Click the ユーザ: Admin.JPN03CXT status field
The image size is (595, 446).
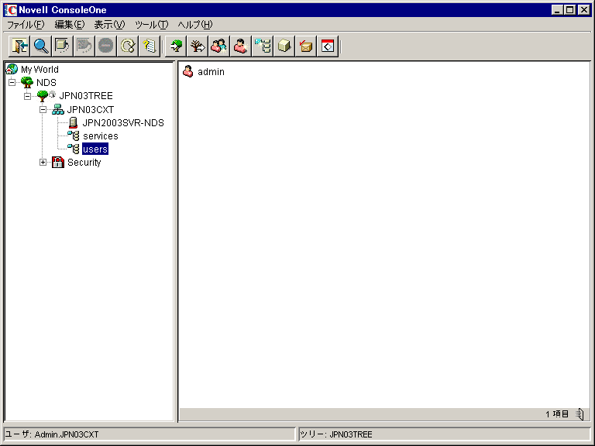(149, 434)
